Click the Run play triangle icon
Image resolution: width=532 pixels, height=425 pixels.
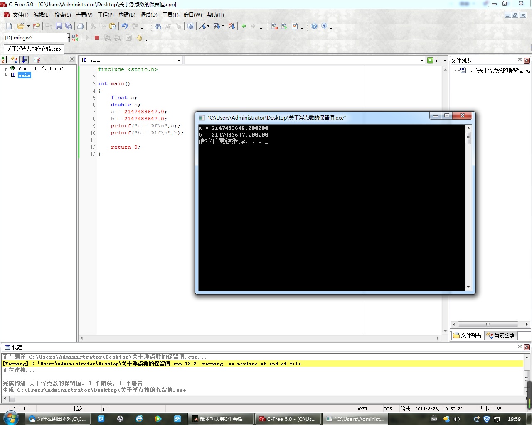coord(87,38)
